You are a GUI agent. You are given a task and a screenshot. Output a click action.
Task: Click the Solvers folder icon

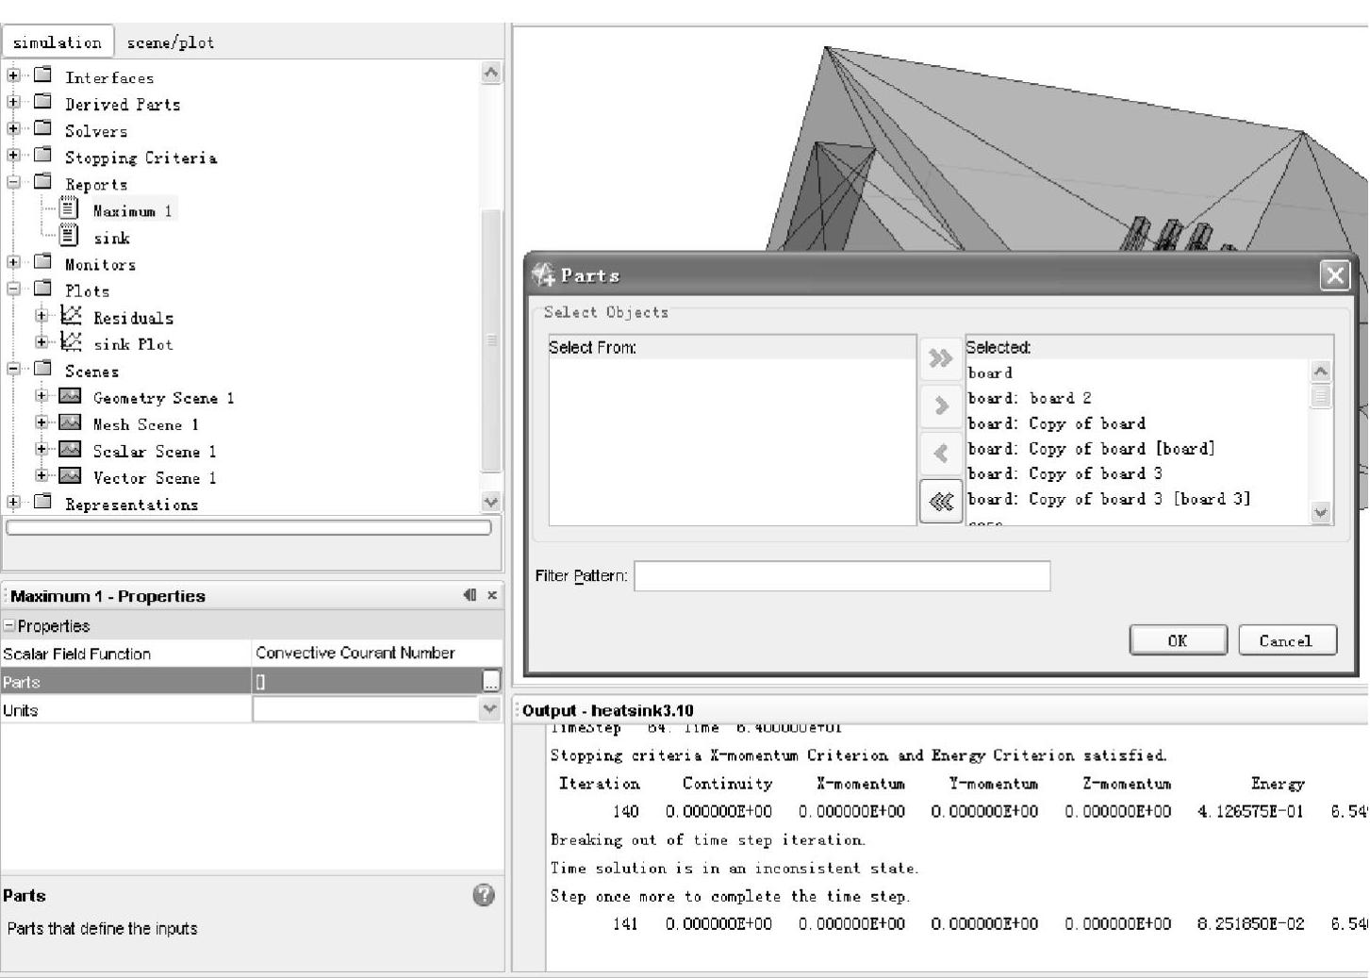(42, 128)
